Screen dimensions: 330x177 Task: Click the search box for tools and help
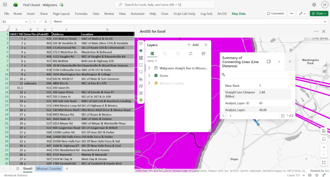pos(165,5)
